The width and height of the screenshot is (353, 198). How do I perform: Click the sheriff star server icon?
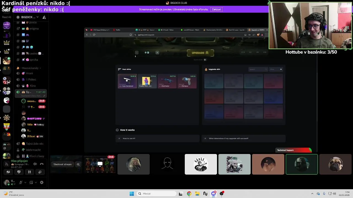[x=7, y=118]
